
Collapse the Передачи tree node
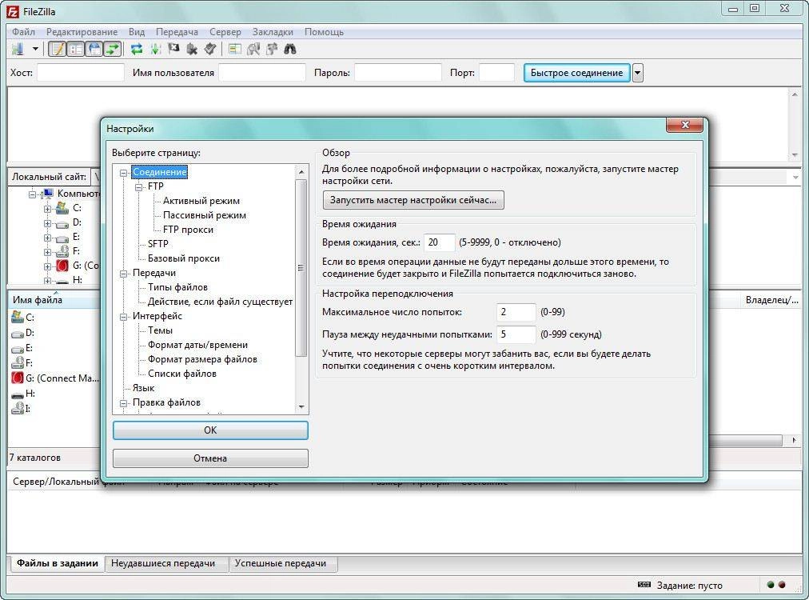click(x=124, y=274)
